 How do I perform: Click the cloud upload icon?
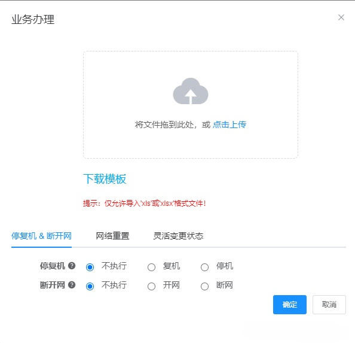point(191,91)
